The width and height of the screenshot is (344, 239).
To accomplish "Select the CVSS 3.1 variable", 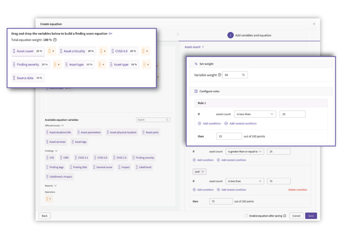I will 81,158.
